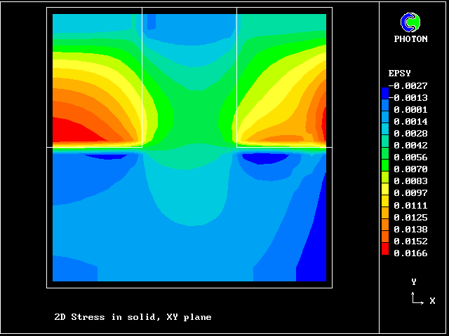Viewport: 449px width, 336px height.
Task: Click the PHOTON text under the logo
Action: click(x=410, y=39)
